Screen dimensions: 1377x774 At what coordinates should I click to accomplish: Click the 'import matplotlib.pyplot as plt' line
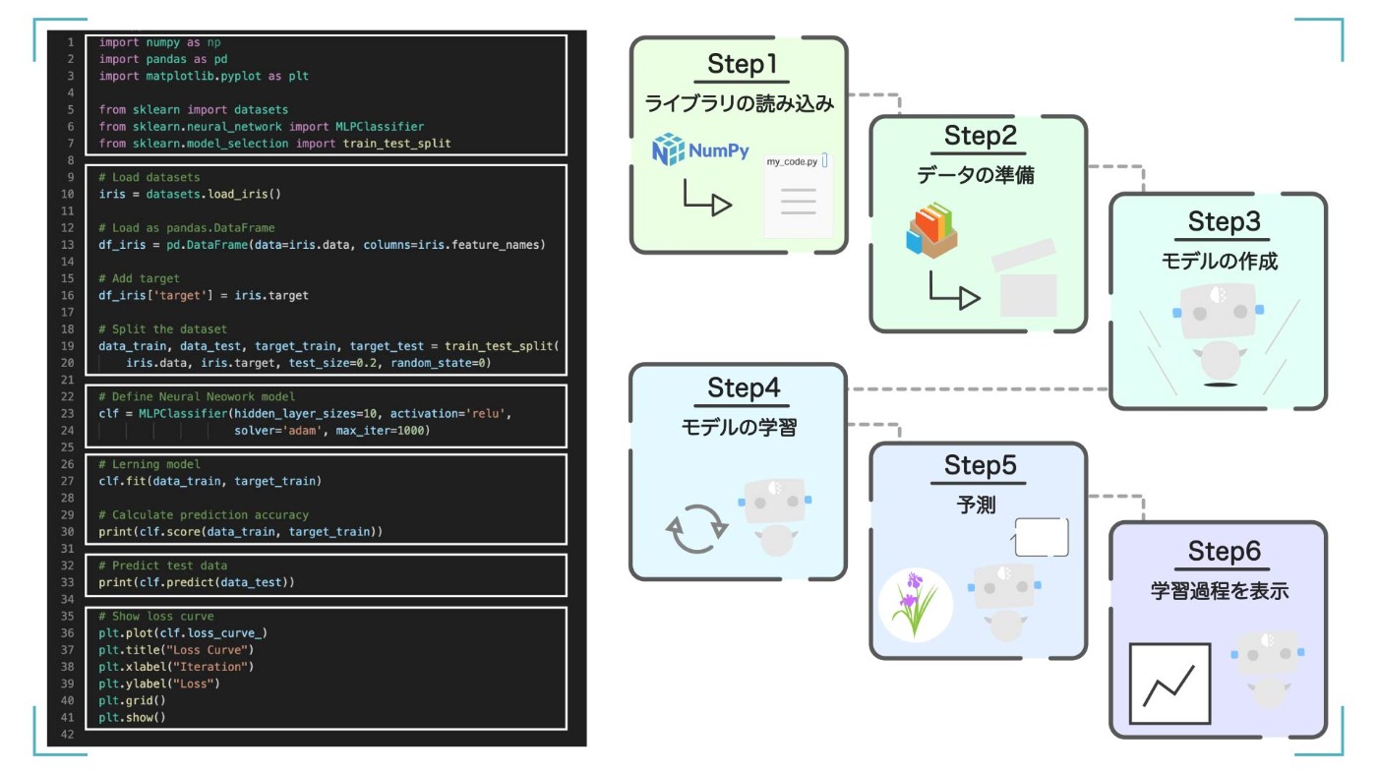204,76
